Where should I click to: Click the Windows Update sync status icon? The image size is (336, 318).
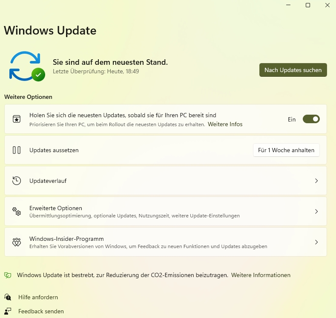pos(26,66)
